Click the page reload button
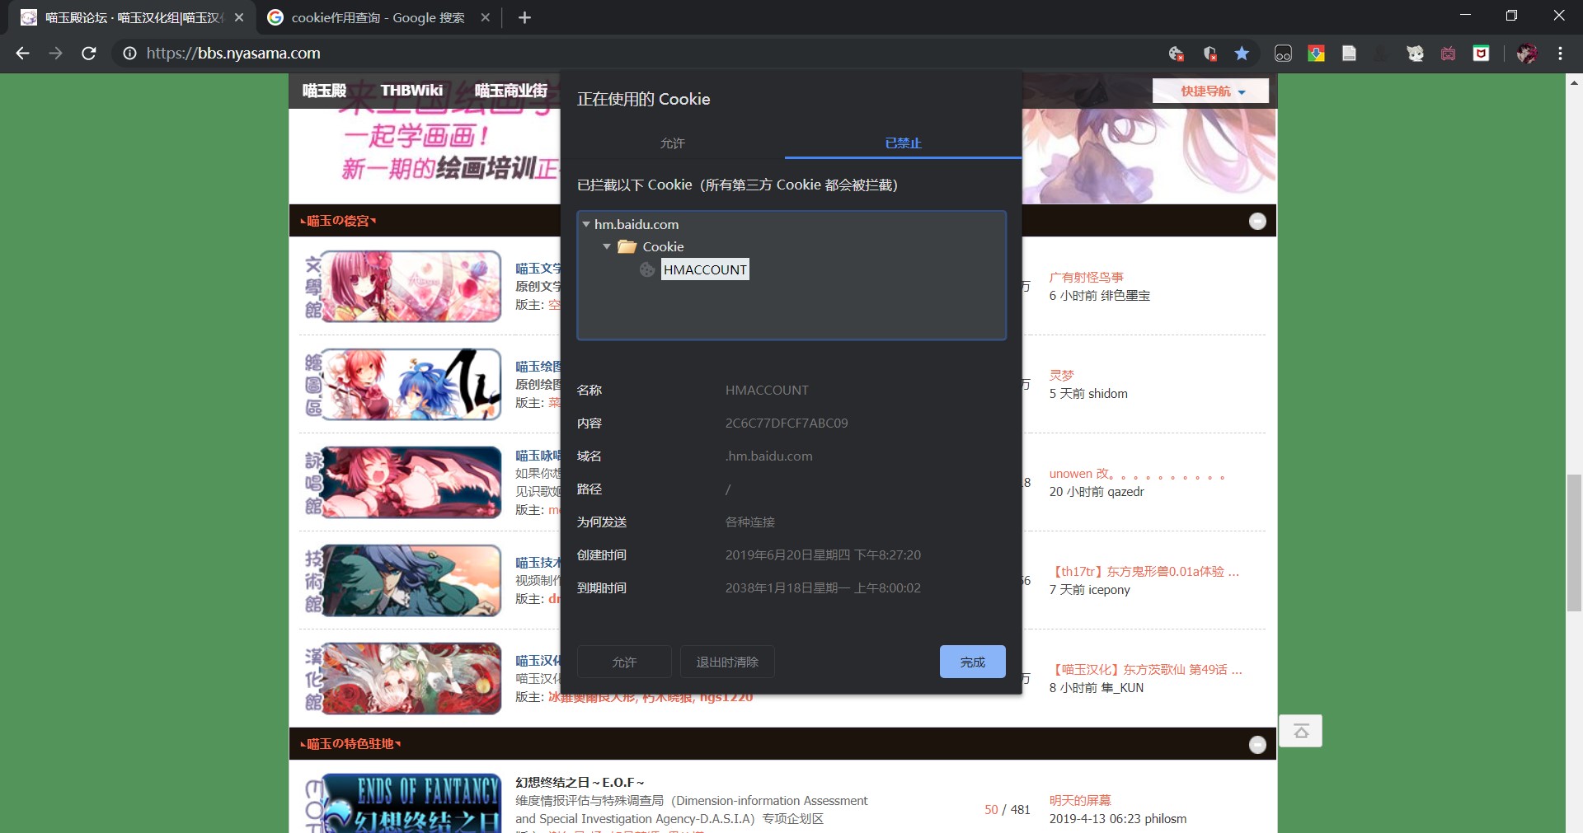This screenshot has width=1583, height=833. [89, 54]
